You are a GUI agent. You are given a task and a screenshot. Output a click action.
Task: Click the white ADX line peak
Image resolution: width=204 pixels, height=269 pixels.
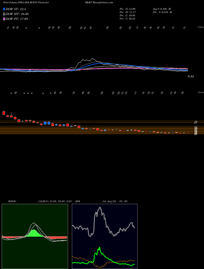pyautogui.click(x=100, y=207)
